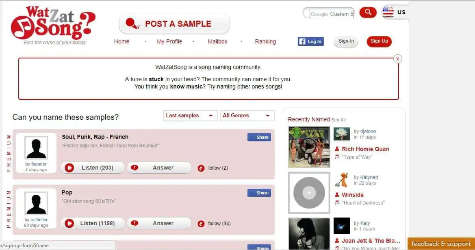The width and height of the screenshot is (475, 250).
Task: Answer the Old slow song Pop sample
Action: point(159,223)
